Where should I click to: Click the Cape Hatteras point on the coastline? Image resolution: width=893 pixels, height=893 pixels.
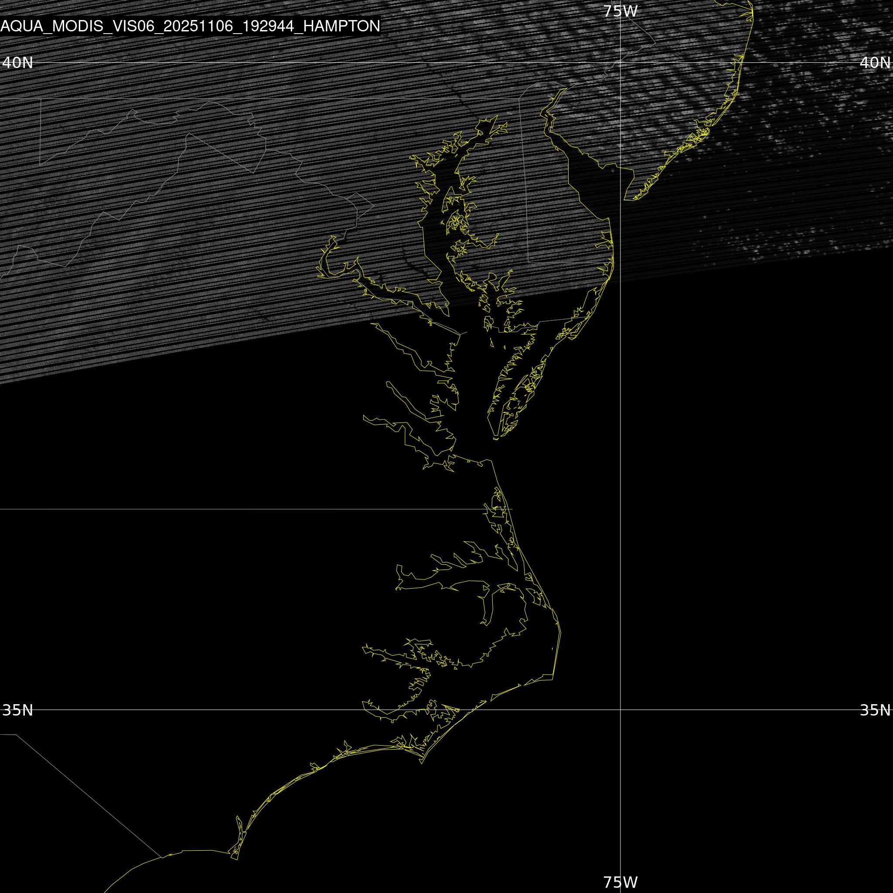click(x=553, y=678)
